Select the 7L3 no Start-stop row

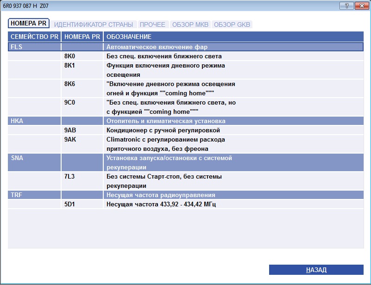point(186,181)
